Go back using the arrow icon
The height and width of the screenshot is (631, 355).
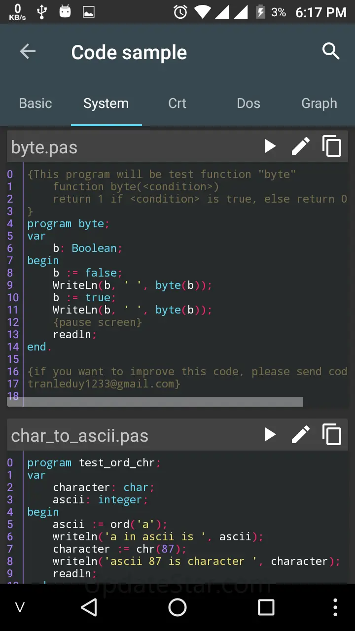28,51
